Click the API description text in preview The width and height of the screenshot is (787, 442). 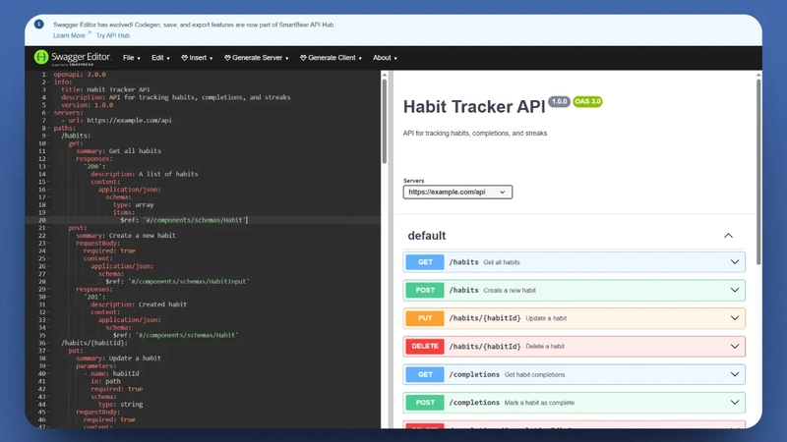[x=475, y=134]
